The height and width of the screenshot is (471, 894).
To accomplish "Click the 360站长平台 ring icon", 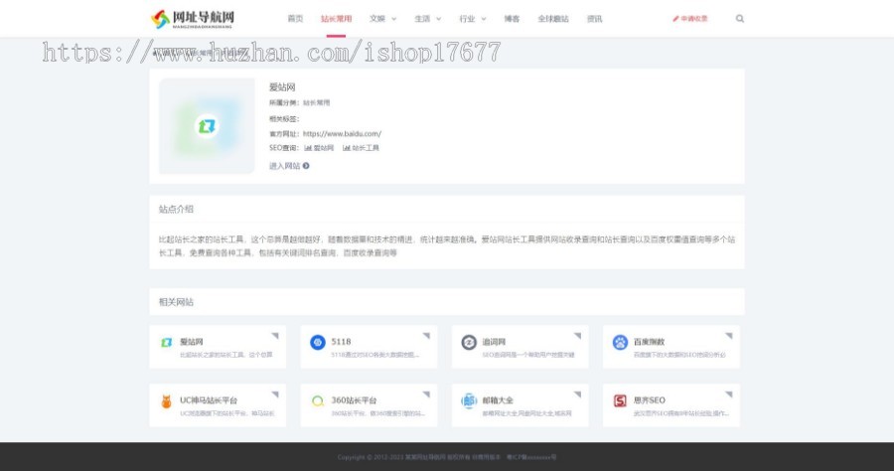I will click(318, 400).
